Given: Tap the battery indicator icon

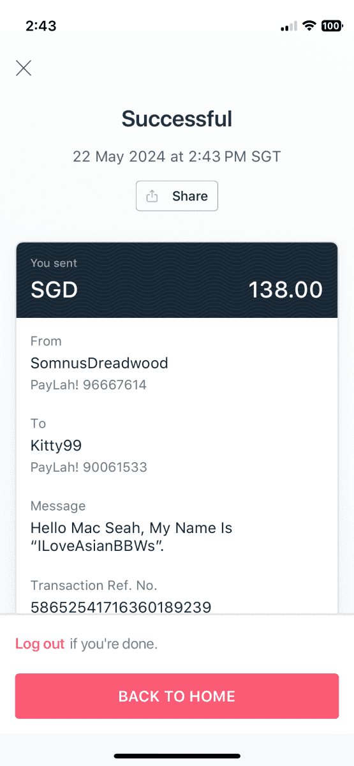Looking at the screenshot, I should 332,26.
